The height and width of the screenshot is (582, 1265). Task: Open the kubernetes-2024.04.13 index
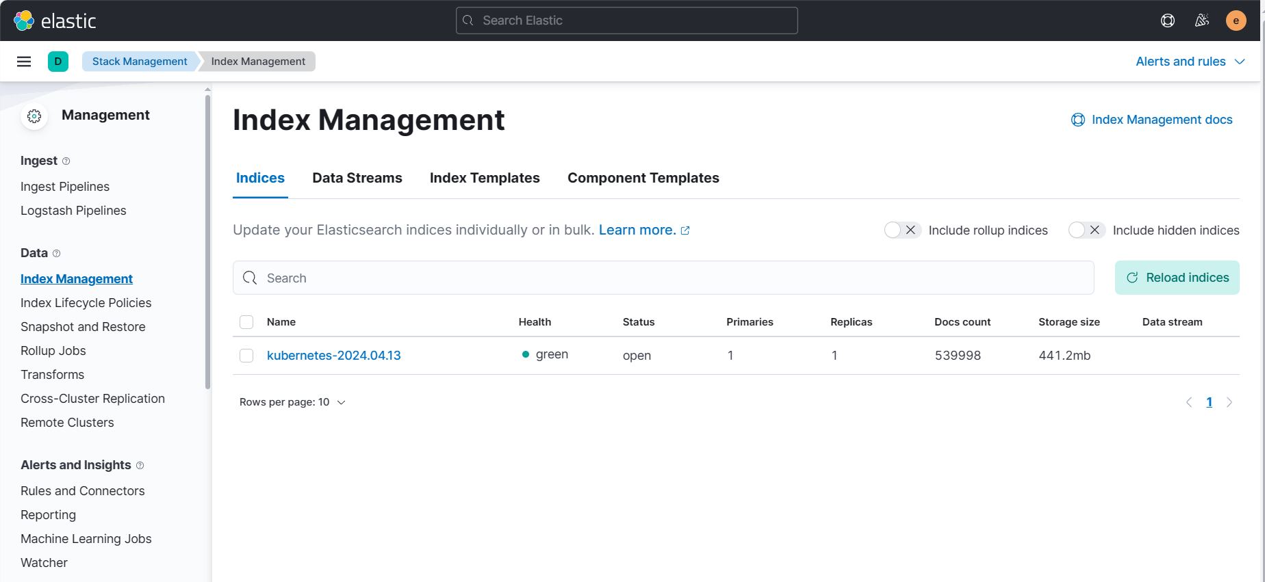coord(334,356)
